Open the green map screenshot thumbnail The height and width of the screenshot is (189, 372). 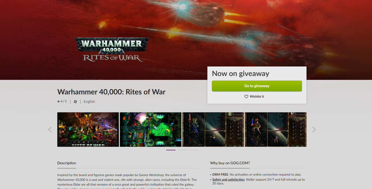click(x=151, y=129)
